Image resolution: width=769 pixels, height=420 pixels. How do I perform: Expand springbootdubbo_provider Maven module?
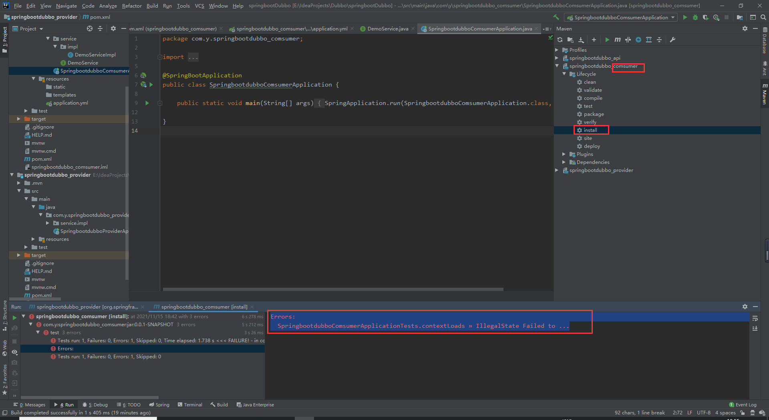[557, 170]
